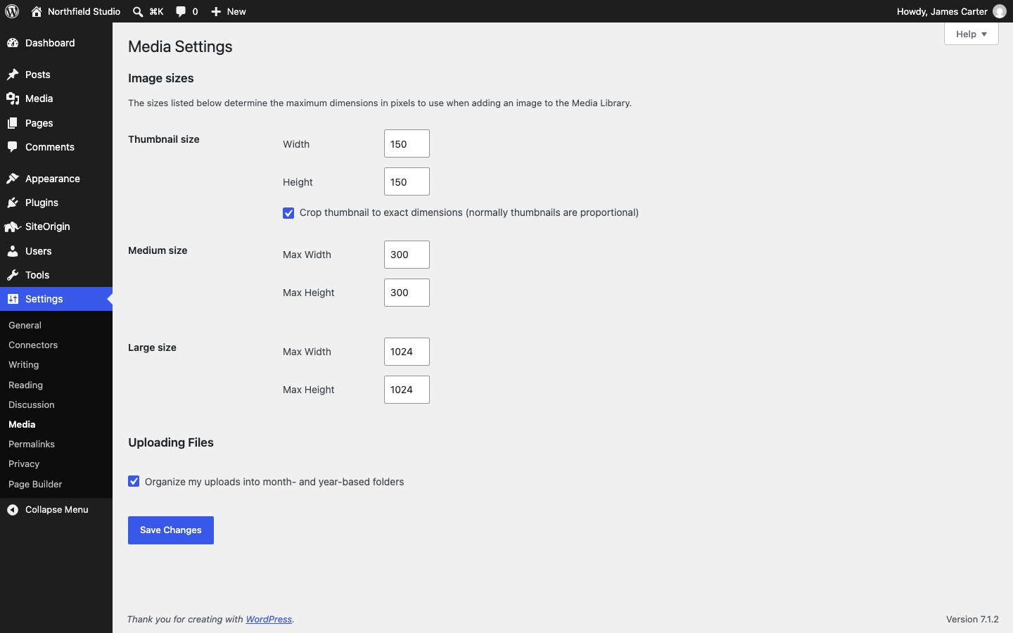Toggle Organize uploads into month/year folders checkbox
Viewport: 1013px width, 633px height.
[134, 481]
